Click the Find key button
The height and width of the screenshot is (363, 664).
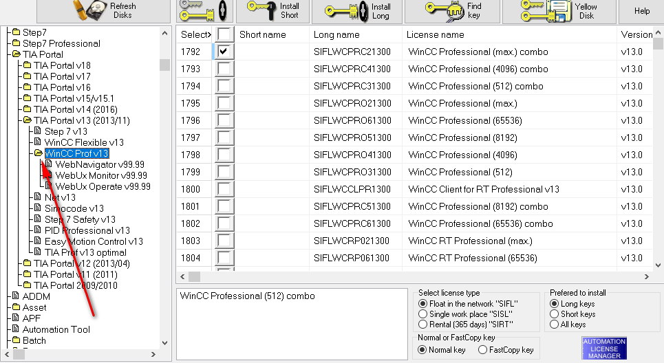tap(452, 12)
